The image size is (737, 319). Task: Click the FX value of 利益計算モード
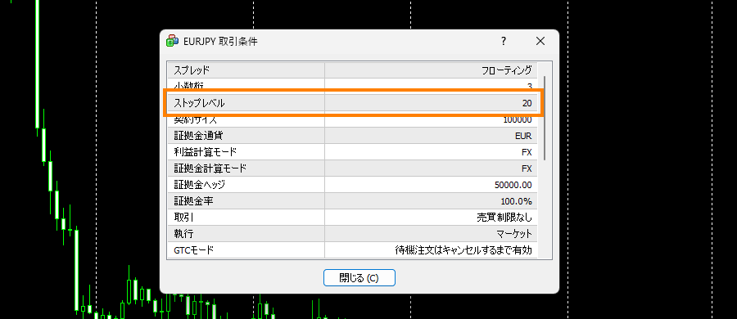(x=527, y=152)
